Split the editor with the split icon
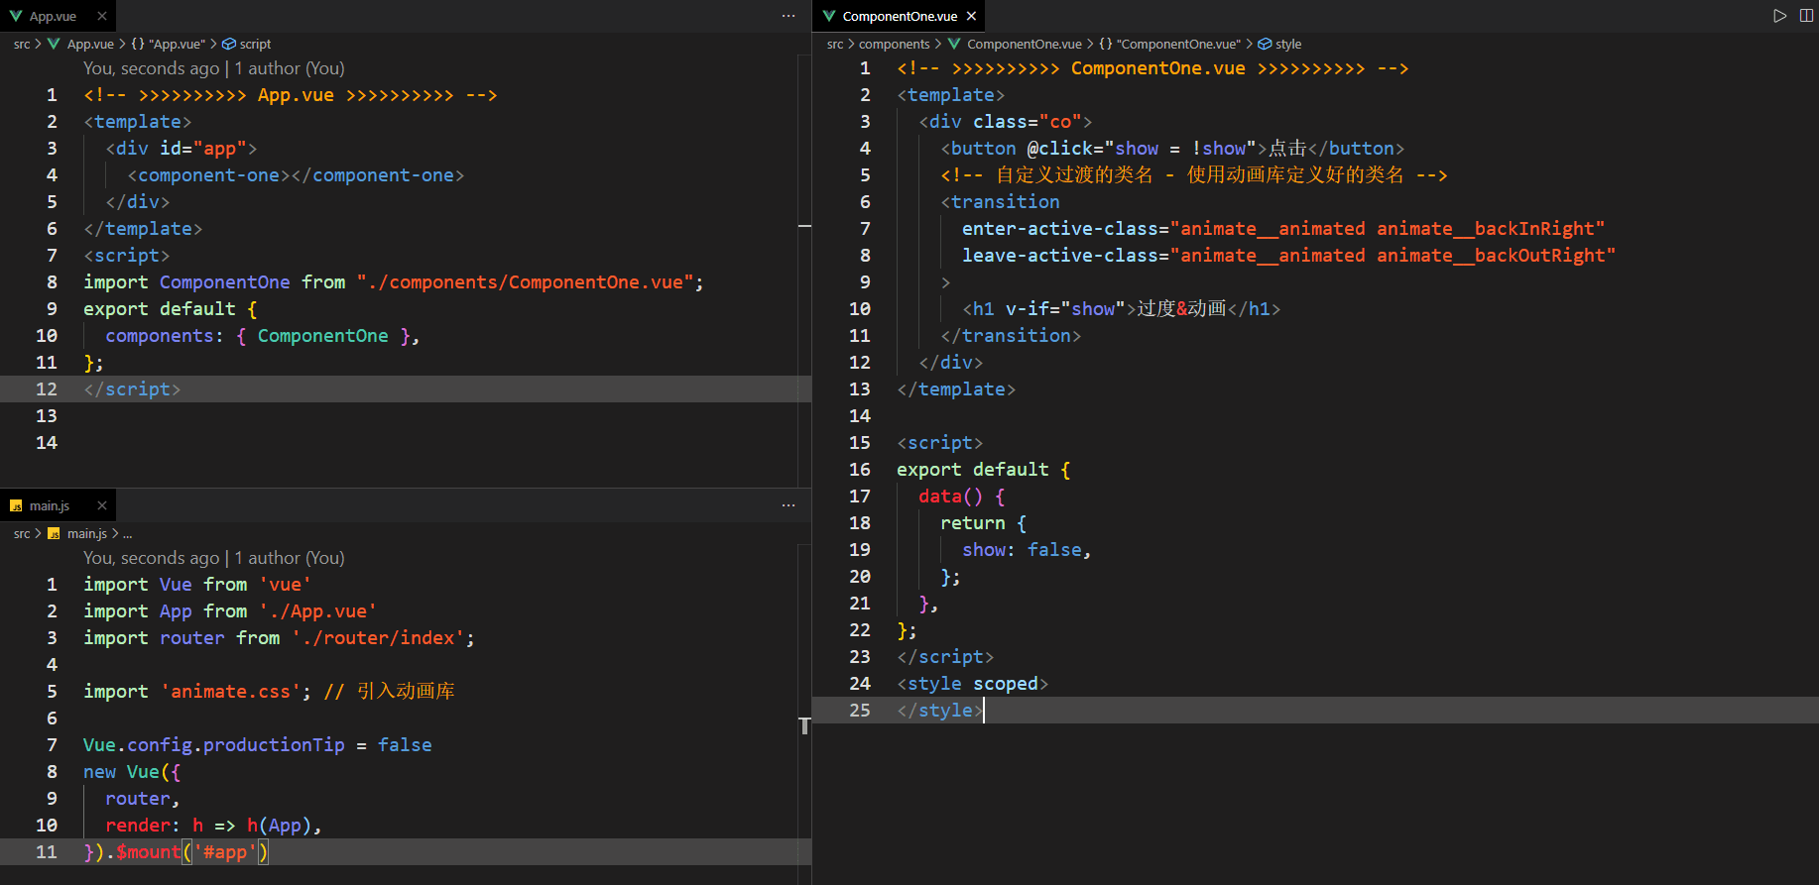 (1806, 16)
